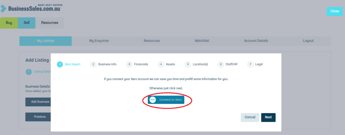Screen dimensions: 345x135
Task: Open the My Enquiries tab
Action: point(99,41)
